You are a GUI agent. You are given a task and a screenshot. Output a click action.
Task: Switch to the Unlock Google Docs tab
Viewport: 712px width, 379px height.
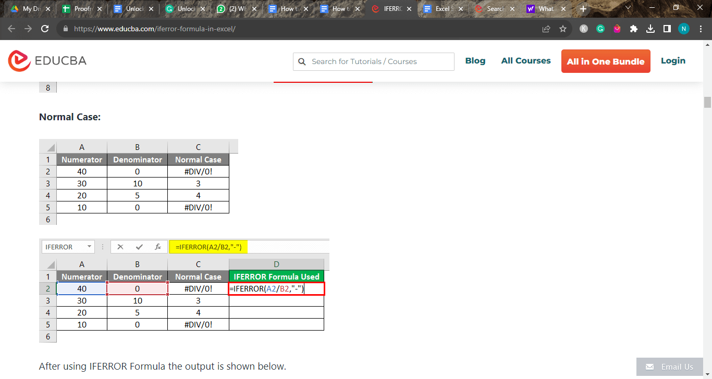132,9
